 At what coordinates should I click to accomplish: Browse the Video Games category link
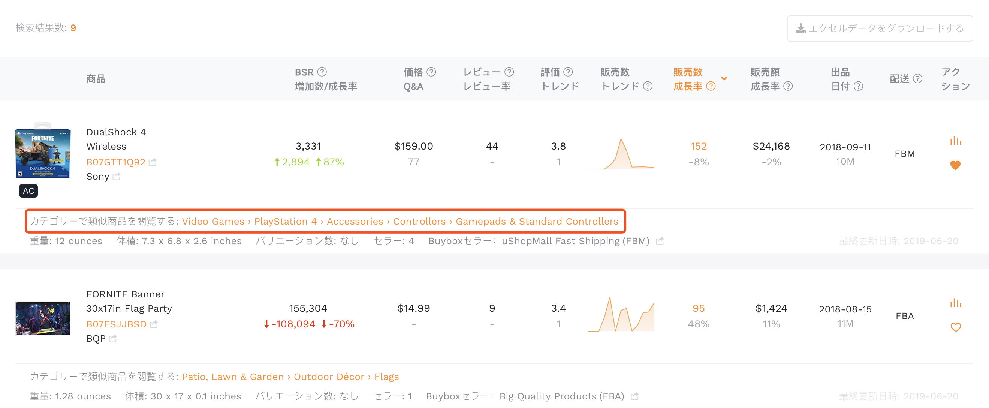[x=213, y=222]
